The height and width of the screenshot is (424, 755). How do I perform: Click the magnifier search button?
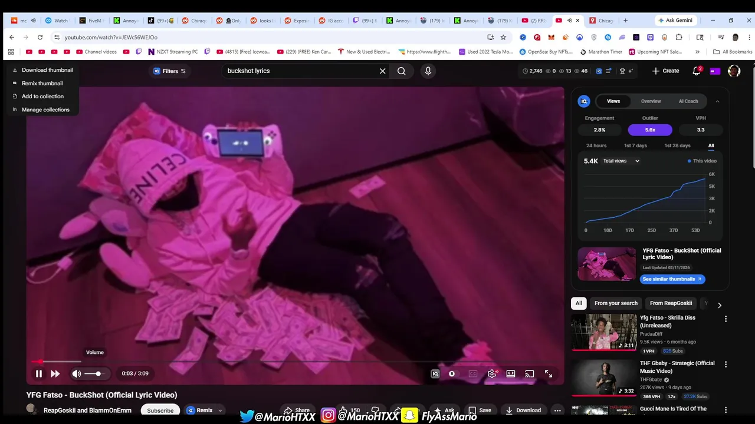tap(401, 71)
